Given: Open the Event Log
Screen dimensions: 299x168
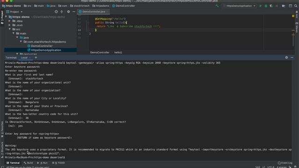Looking at the screenshot, I should tap(285, 163).
